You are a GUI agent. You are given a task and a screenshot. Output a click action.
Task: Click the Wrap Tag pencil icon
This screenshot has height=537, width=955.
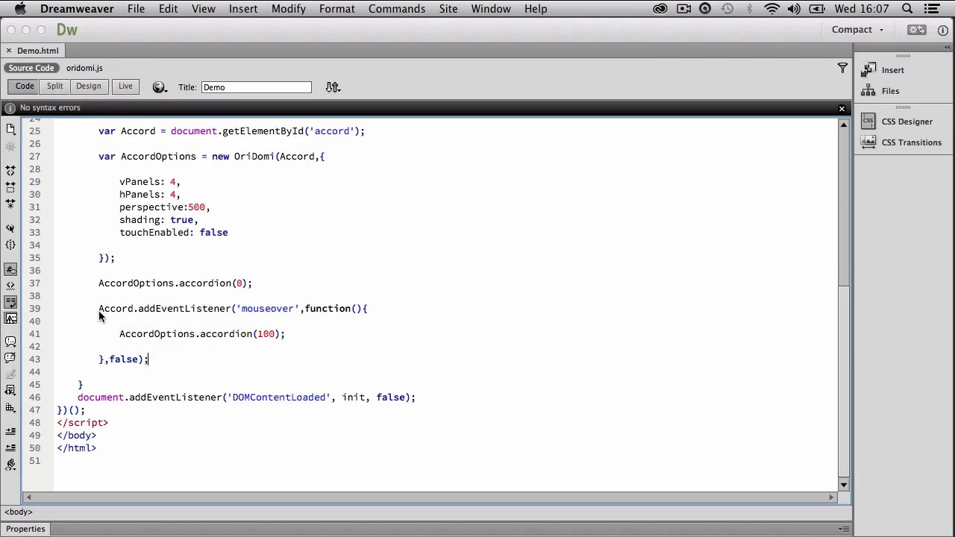click(x=10, y=375)
